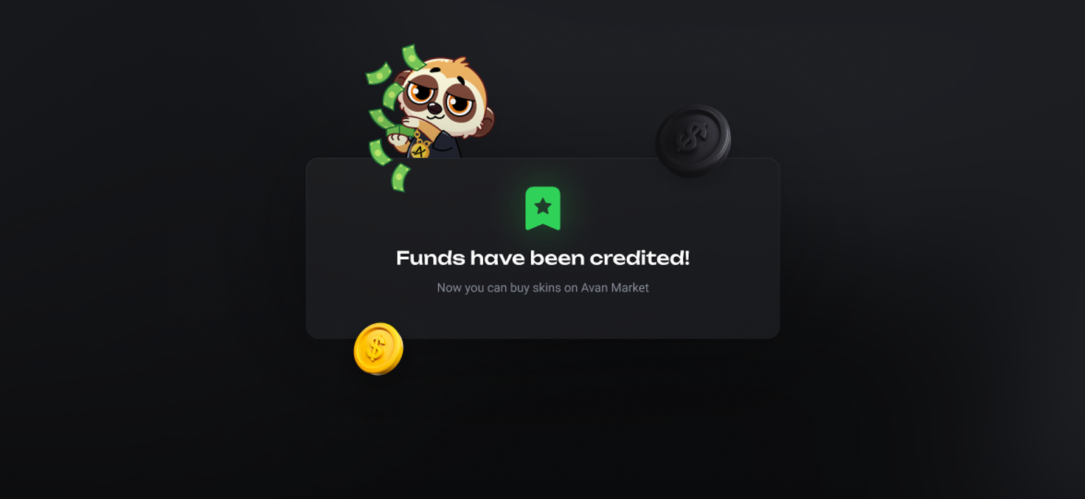
Task: Click the word "Funds" in the heading
Action: (x=431, y=258)
